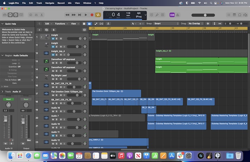250x162 pixels.
Task: Open the Note Pads button
Action: [x=234, y=15]
